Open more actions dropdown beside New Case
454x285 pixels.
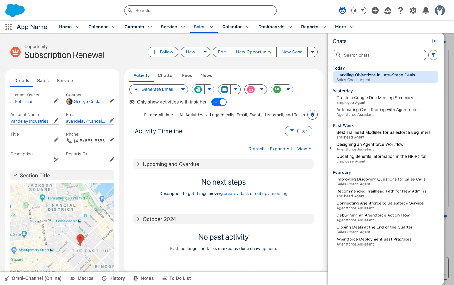click(312, 52)
